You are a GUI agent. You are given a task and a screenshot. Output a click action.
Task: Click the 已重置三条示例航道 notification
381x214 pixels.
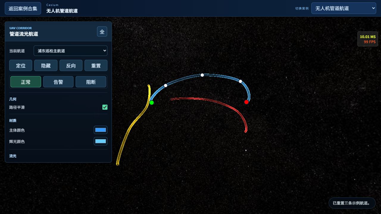[x=352, y=203]
